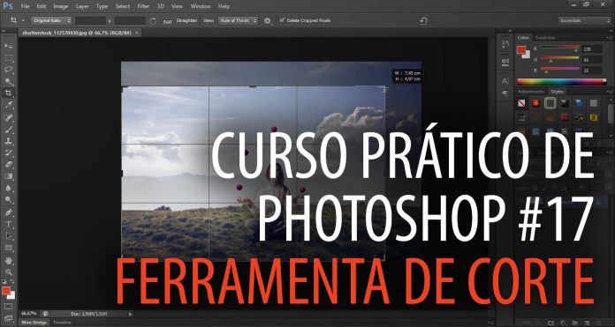Open the Essentials workspace dropdown

click(x=584, y=20)
